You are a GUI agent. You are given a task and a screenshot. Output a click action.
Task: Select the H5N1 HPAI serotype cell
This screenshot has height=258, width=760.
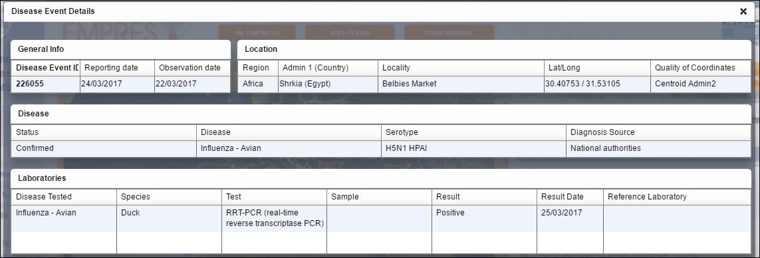pyautogui.click(x=473, y=148)
